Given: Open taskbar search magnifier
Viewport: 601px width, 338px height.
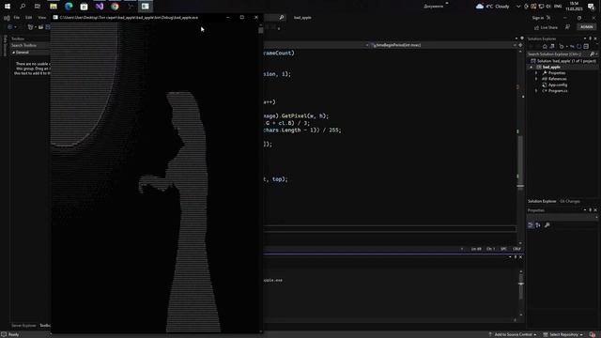Looking at the screenshot, I should pos(23,7).
